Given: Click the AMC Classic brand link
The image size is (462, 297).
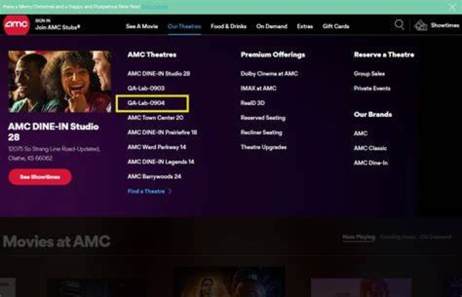Looking at the screenshot, I should tap(370, 148).
